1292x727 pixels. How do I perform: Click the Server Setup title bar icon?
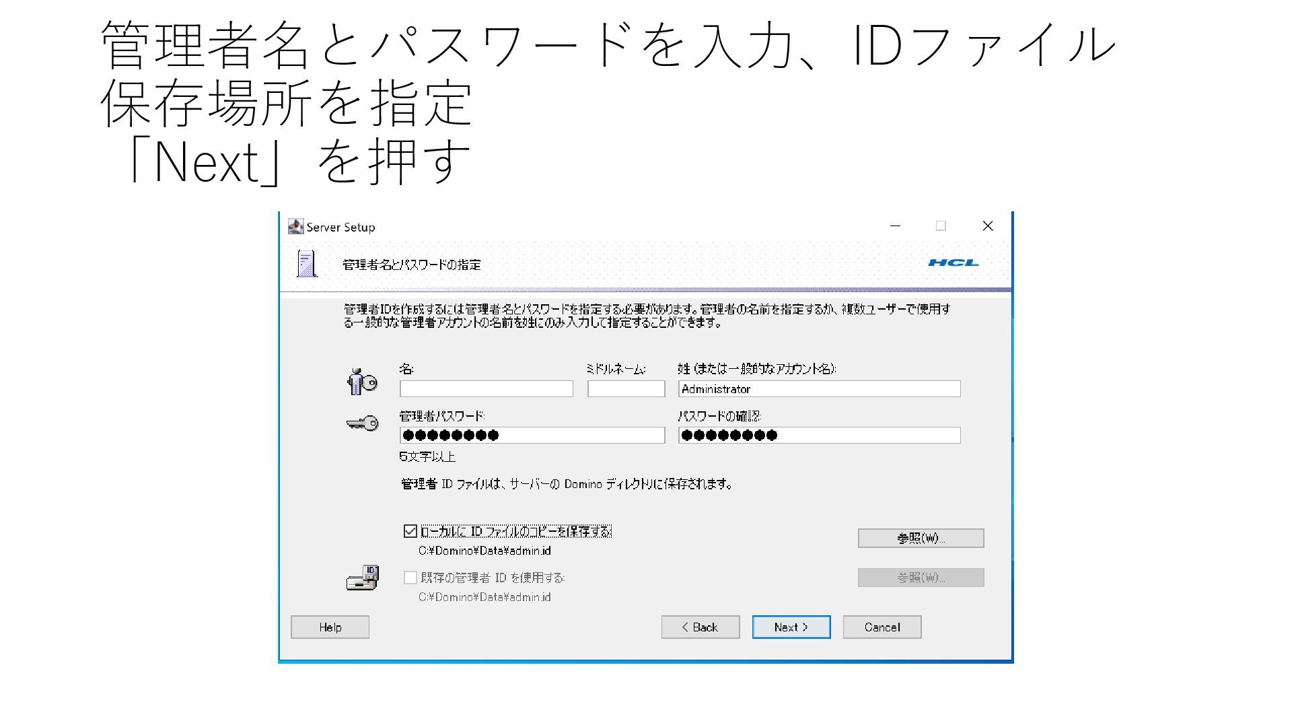pos(295,227)
